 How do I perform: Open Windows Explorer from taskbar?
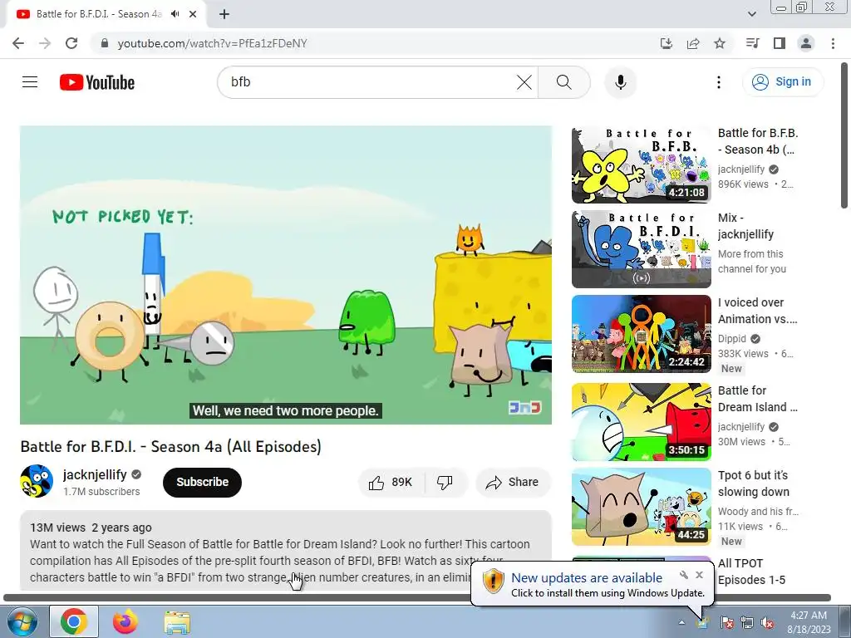click(177, 622)
